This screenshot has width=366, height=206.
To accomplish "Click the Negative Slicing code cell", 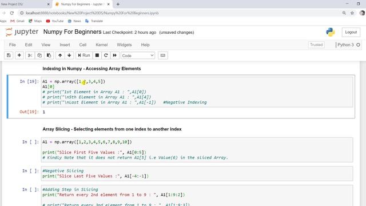I will (197, 173).
